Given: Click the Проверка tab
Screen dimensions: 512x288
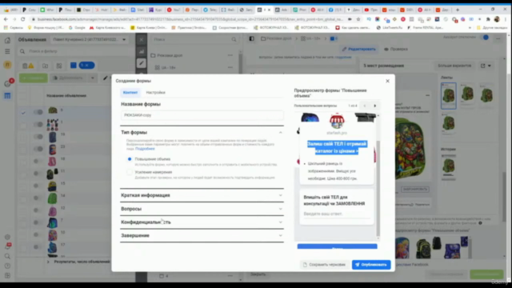Looking at the screenshot, I should [396, 50].
